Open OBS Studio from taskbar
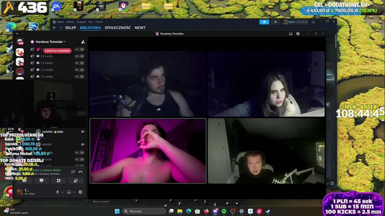 (233, 211)
